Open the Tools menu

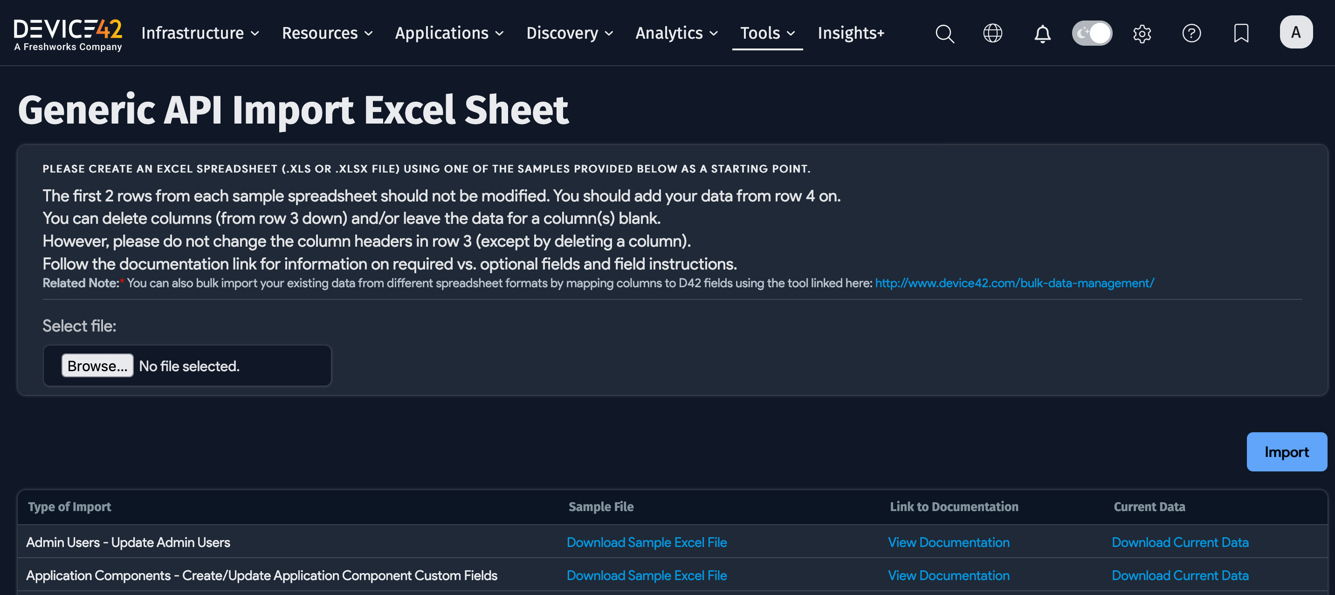click(x=767, y=33)
